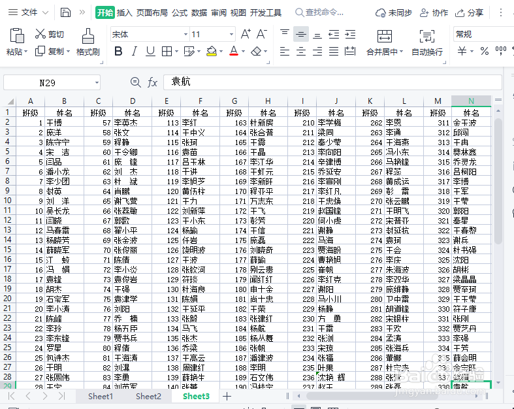514x409 pixels.
Task: Decrease font size with A- icon
Action: [x=261, y=34]
